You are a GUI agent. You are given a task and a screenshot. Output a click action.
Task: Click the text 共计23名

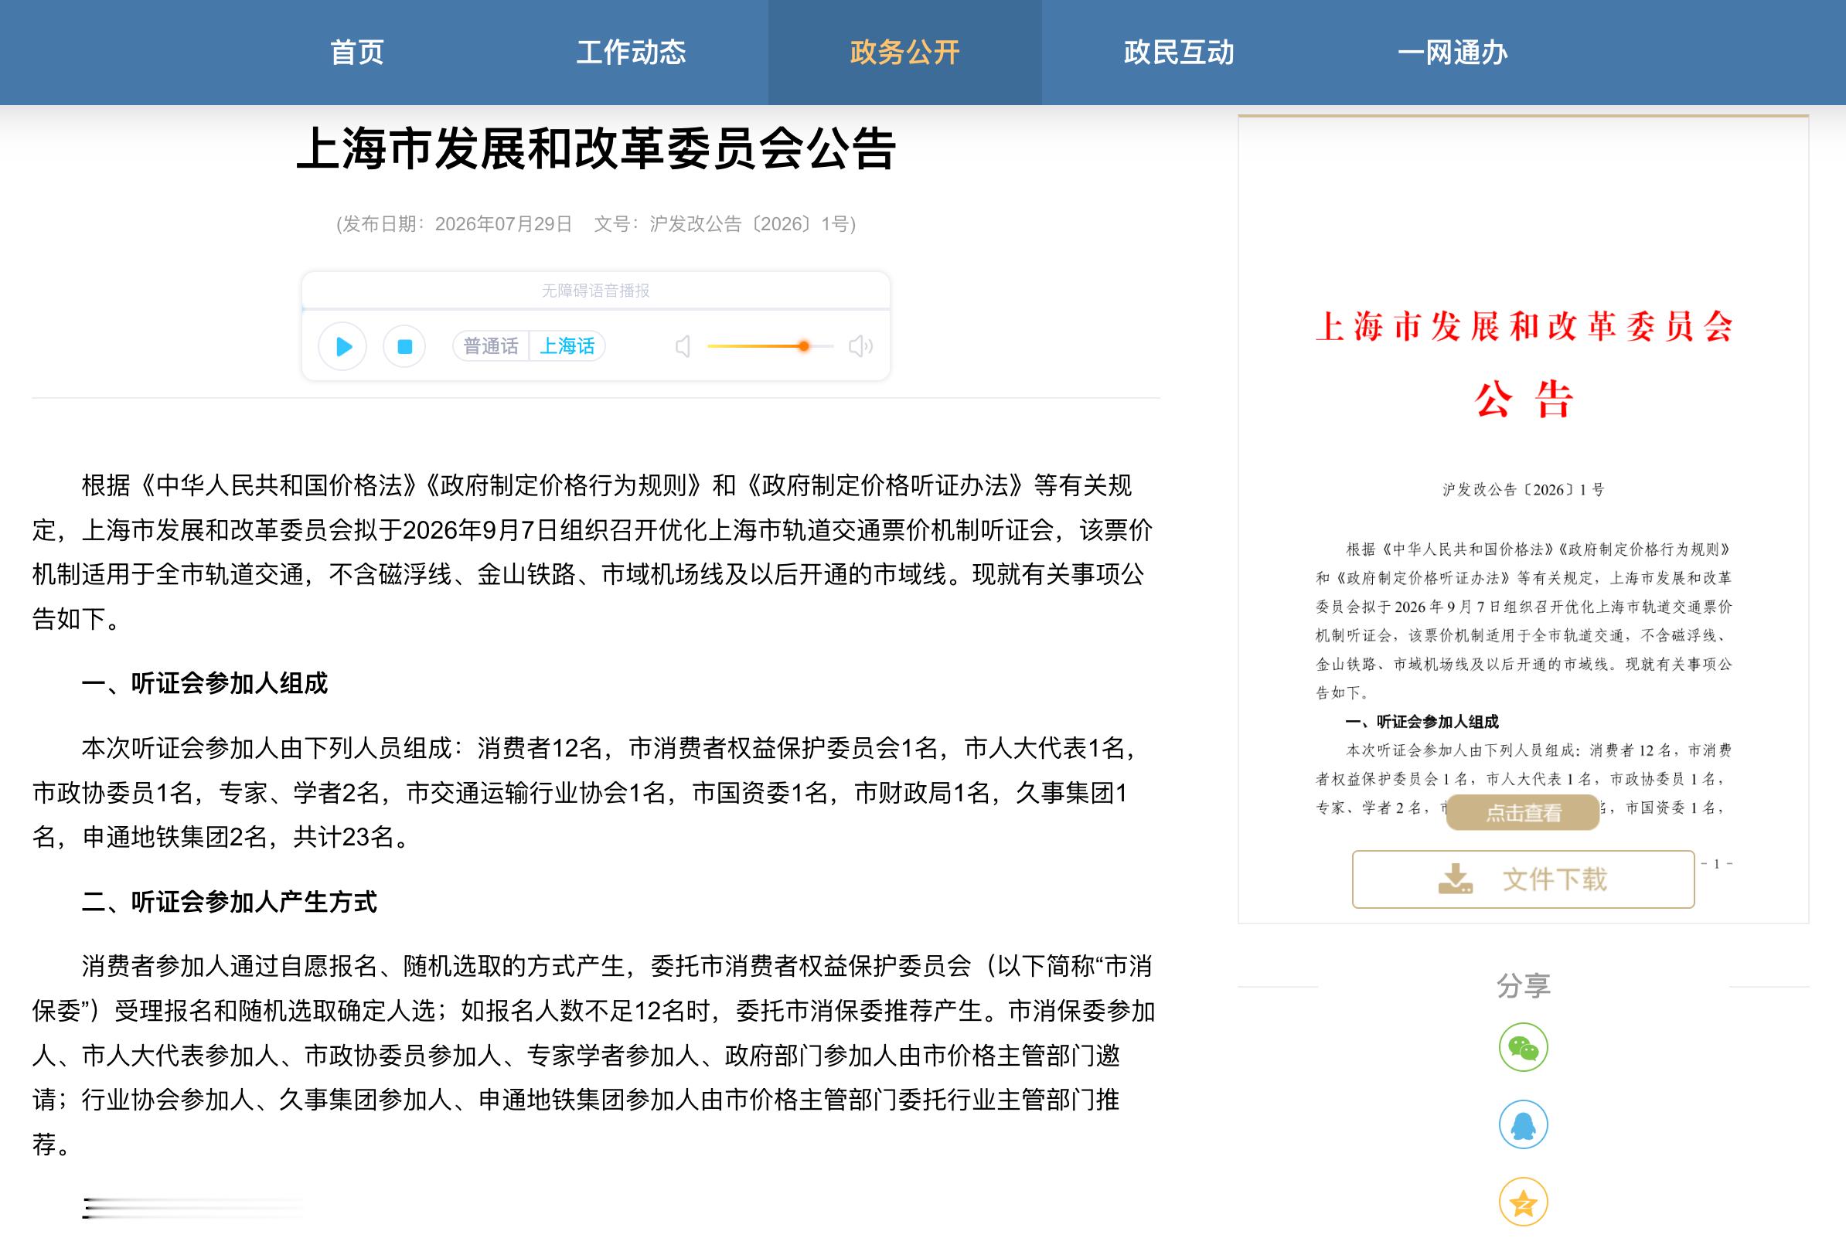(342, 837)
